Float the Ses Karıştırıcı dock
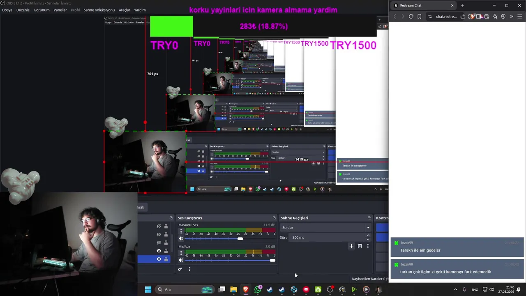 (274, 218)
